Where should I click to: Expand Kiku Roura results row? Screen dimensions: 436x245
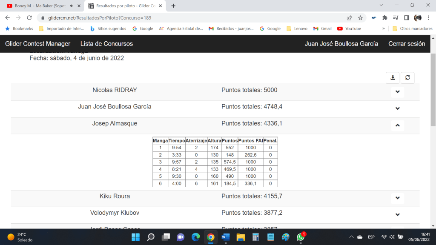coord(397,198)
